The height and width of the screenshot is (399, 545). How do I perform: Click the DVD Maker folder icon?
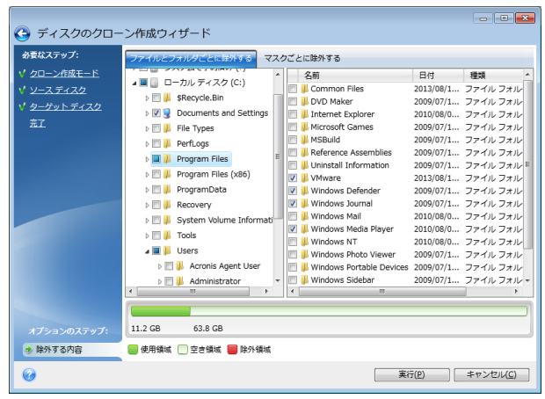(305, 101)
